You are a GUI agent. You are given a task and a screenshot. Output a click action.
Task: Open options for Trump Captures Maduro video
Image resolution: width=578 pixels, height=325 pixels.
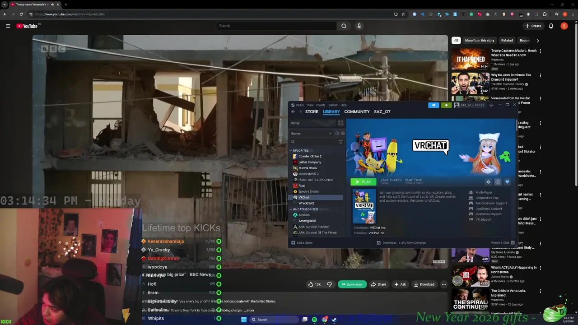pyautogui.click(x=540, y=51)
